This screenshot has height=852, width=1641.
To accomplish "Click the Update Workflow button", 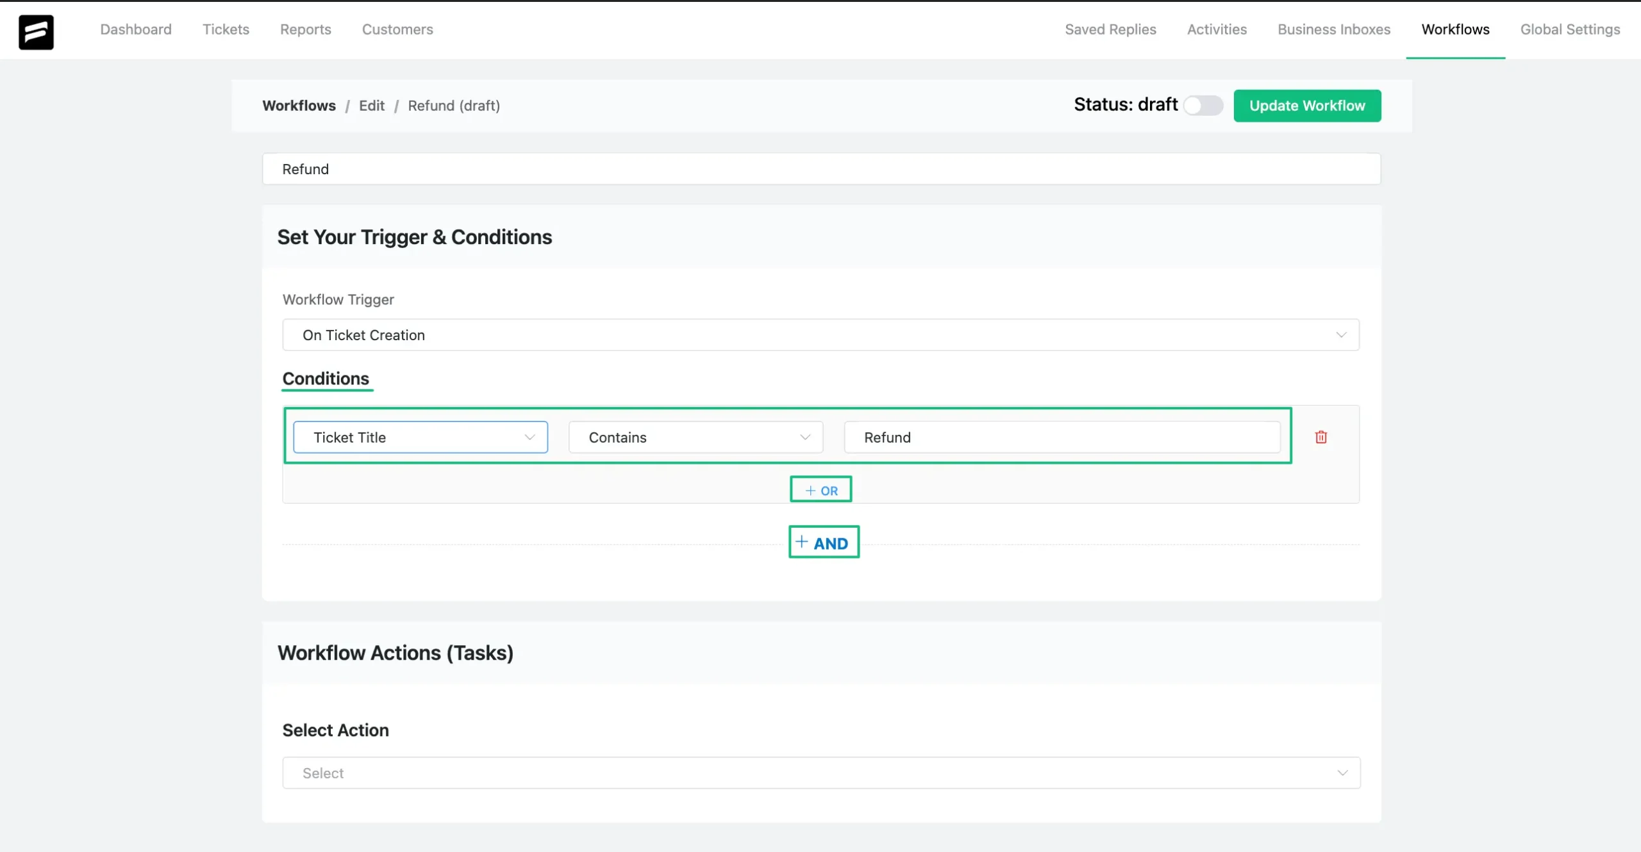I will tap(1307, 106).
